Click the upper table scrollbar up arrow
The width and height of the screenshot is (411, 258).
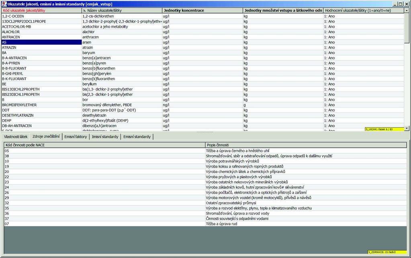(407, 10)
